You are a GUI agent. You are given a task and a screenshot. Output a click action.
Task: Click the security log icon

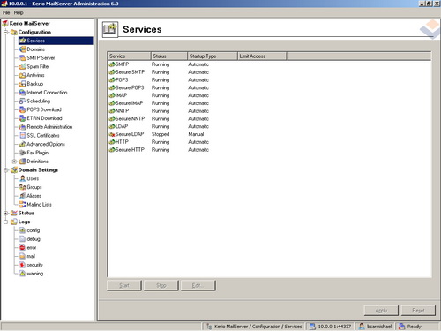point(22,265)
